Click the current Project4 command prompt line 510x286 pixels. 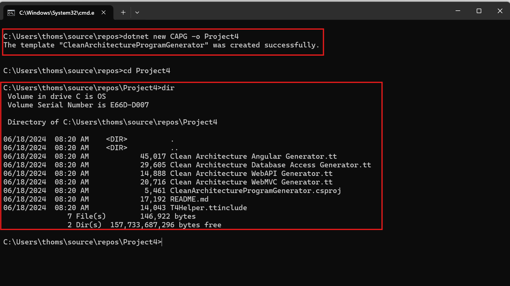(x=83, y=242)
